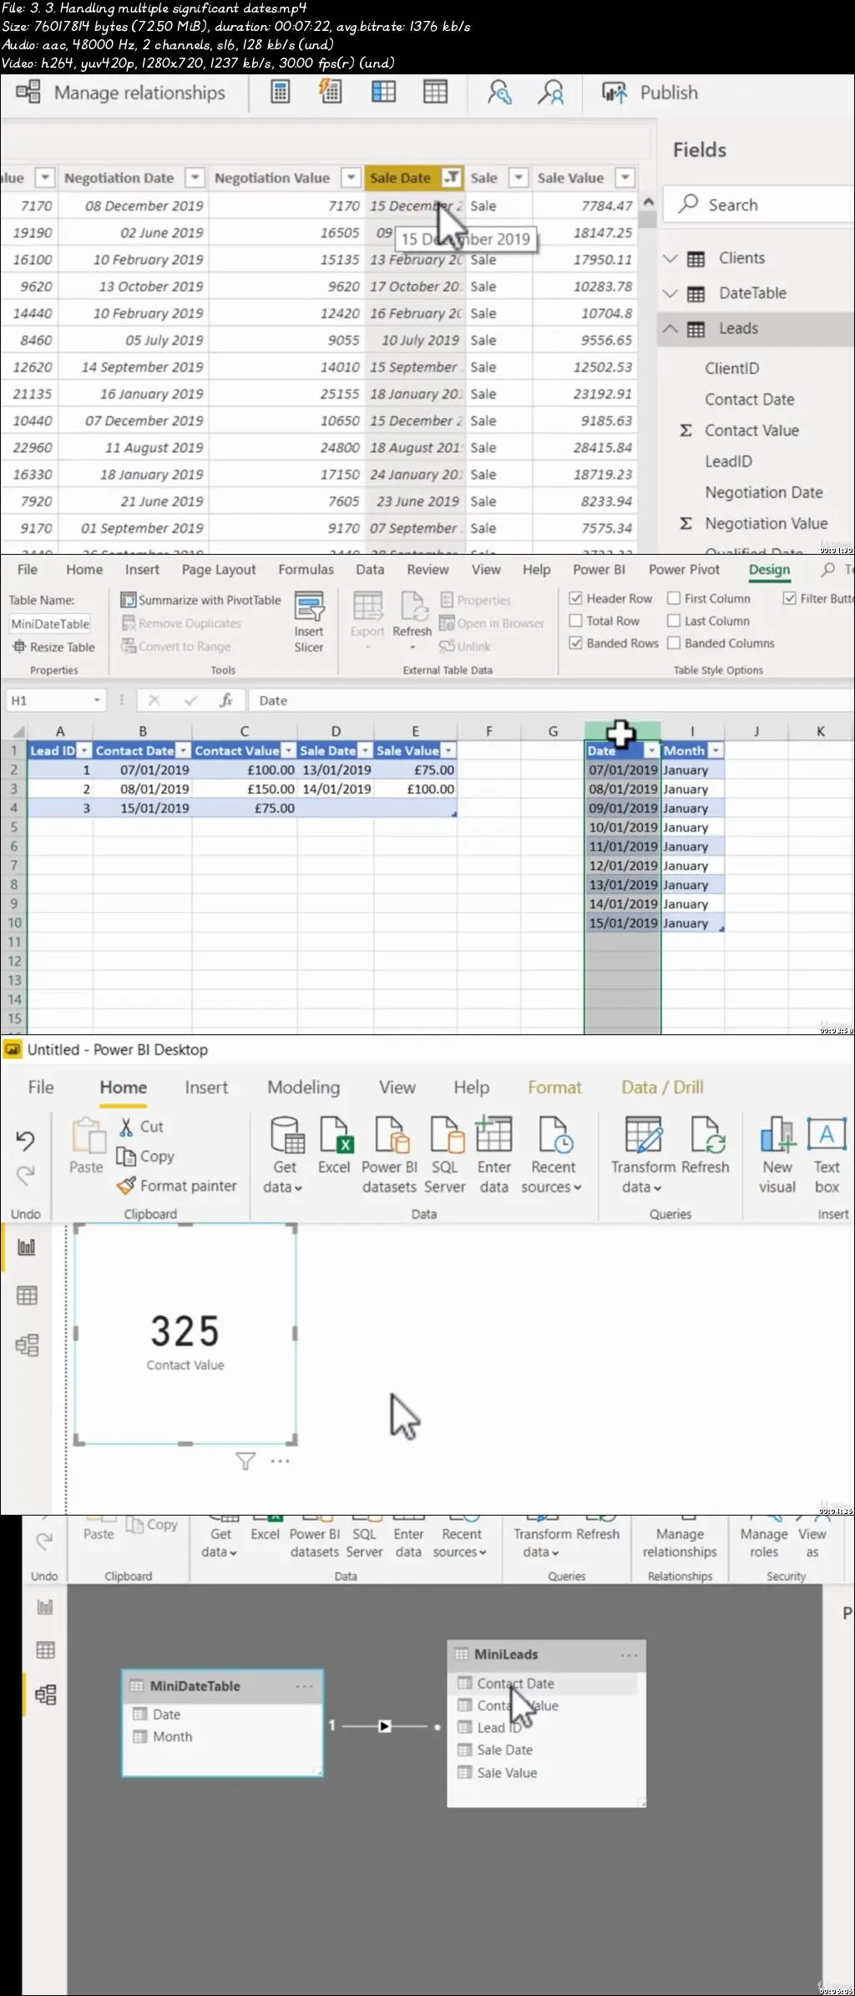Select the Modeling tab in Power BI Desktop
The width and height of the screenshot is (855, 1996).
click(x=304, y=1087)
